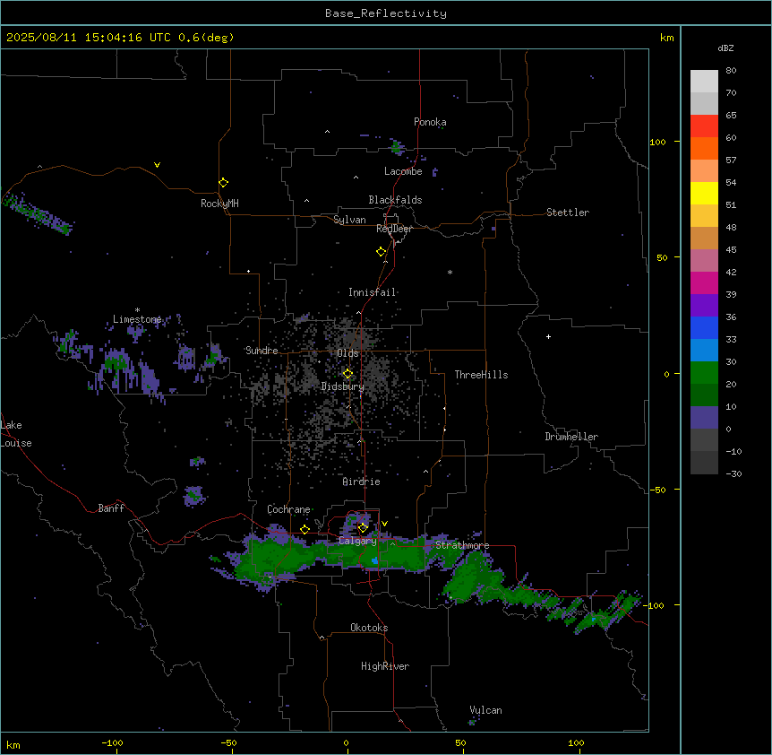Select the magenta 39-42 dBZ legend swatch
The width and height of the screenshot is (772, 755).
[x=704, y=282]
